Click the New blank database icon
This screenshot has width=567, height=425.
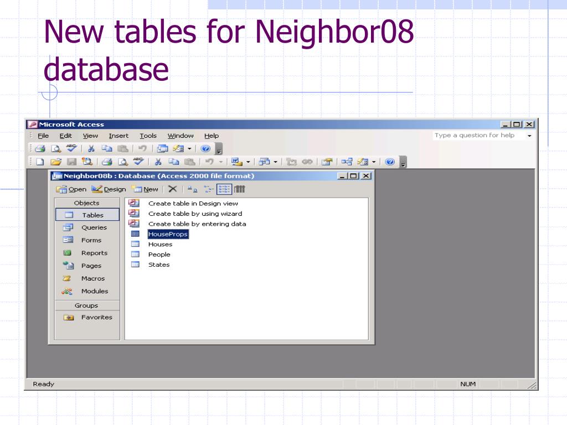click(x=40, y=162)
